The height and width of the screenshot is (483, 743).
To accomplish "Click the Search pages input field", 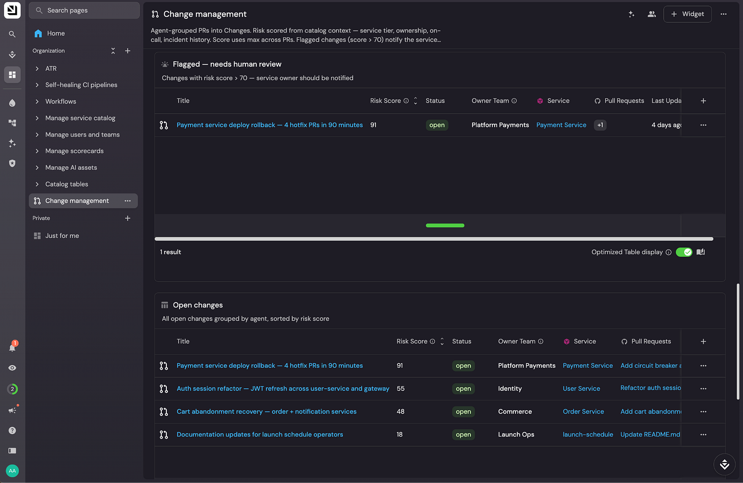I will pos(84,10).
